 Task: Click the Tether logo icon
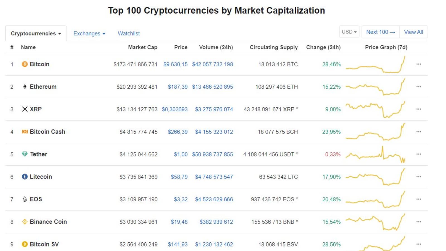coord(25,154)
